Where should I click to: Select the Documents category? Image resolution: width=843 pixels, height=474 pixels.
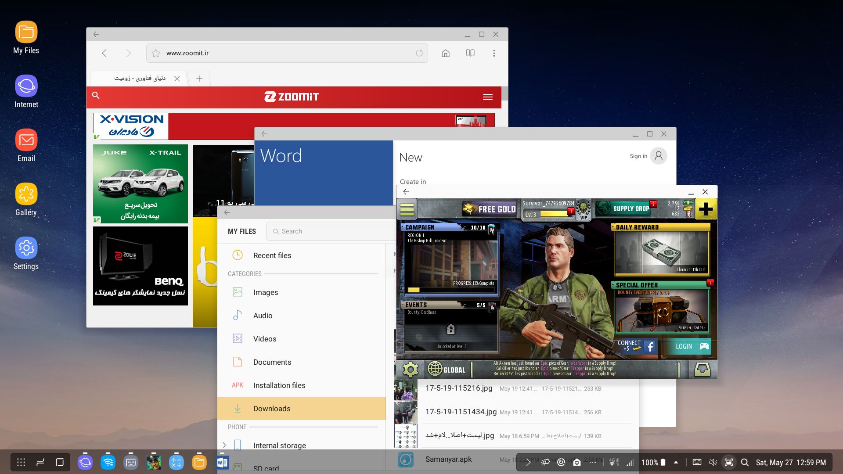pyautogui.click(x=302, y=362)
